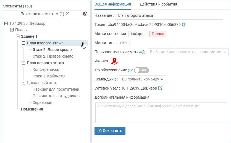Collapse the 10.1.29.39, ДеВизор root node
Image resolution: width=231 pixels, height=143 pixels.
(6, 23)
